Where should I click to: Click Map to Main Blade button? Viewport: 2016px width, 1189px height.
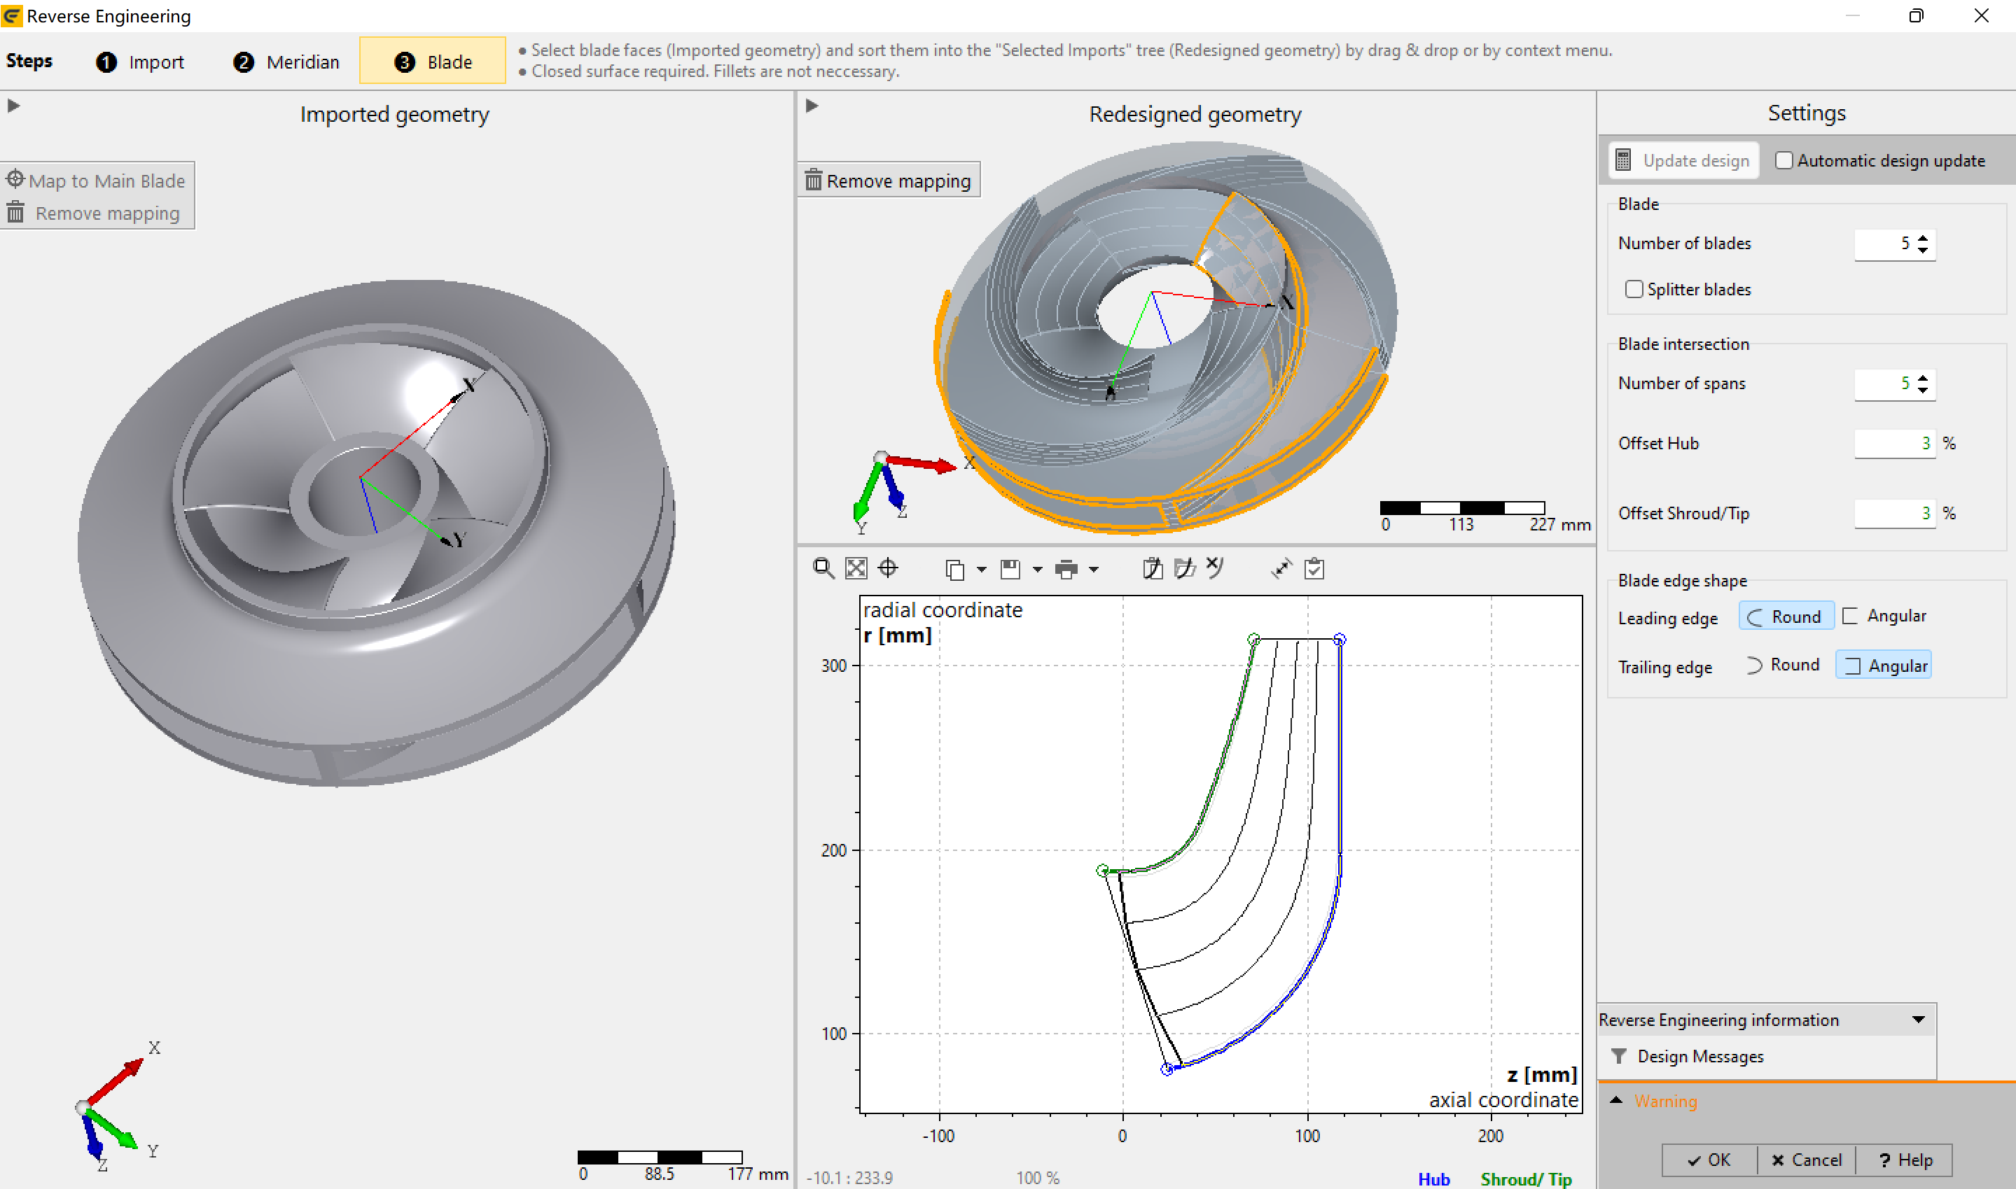(x=96, y=181)
